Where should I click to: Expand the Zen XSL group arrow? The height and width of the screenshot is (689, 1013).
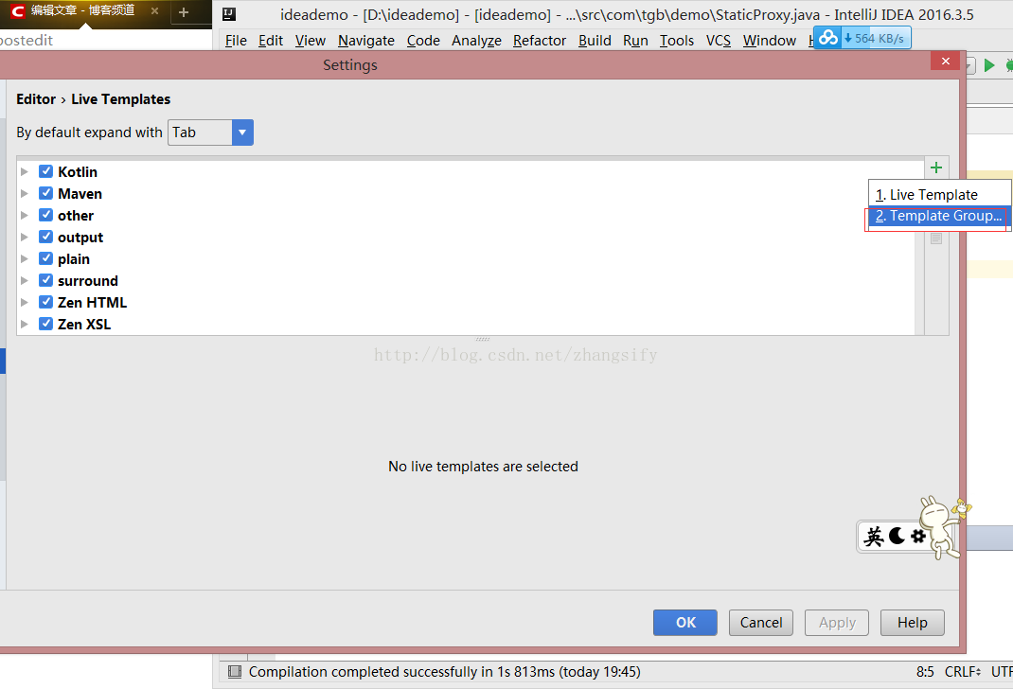pyautogui.click(x=25, y=325)
